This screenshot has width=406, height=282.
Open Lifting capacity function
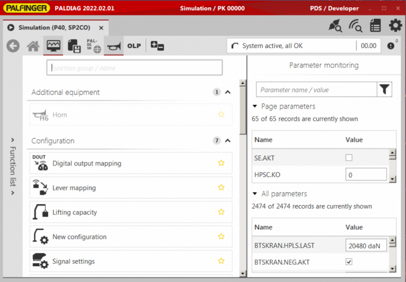click(75, 212)
